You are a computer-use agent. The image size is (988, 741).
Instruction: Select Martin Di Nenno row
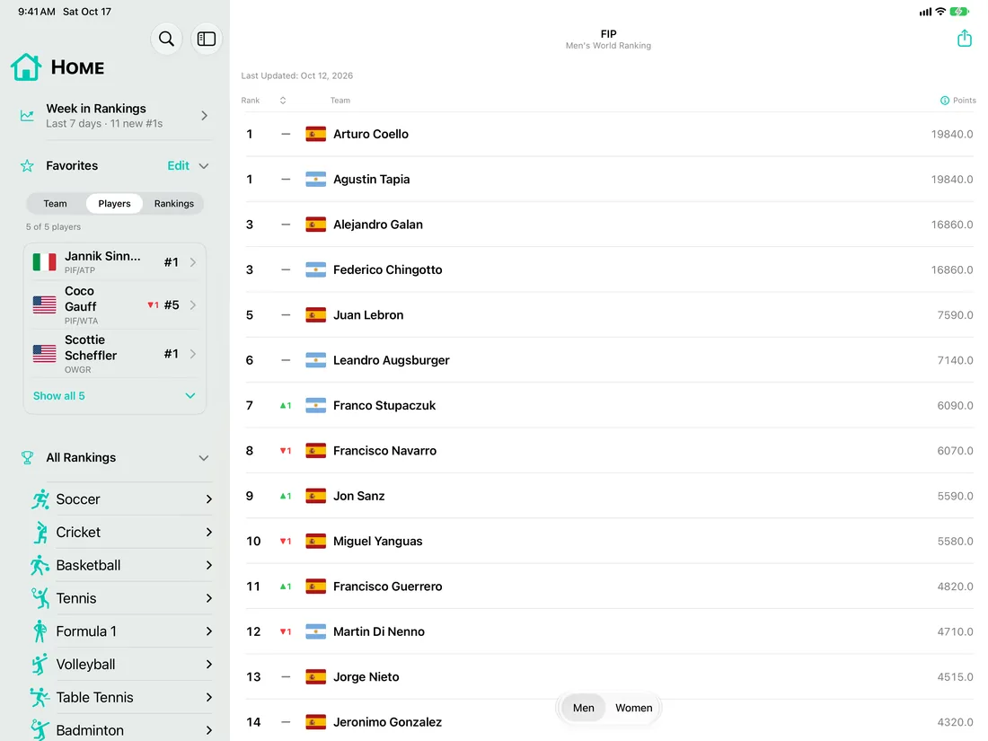[609, 632]
